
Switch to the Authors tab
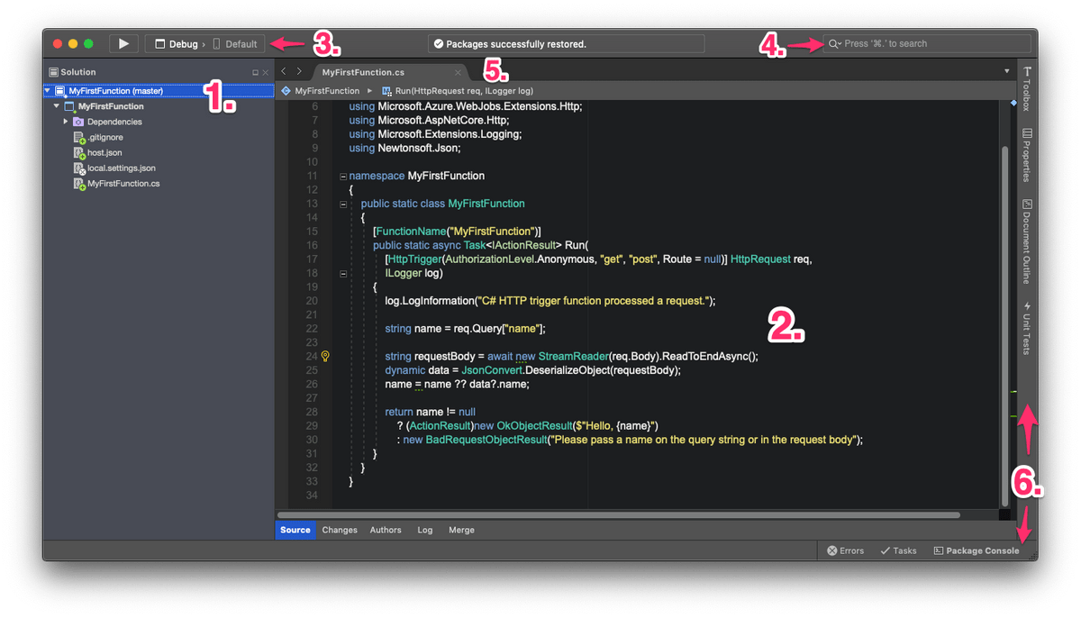[386, 530]
